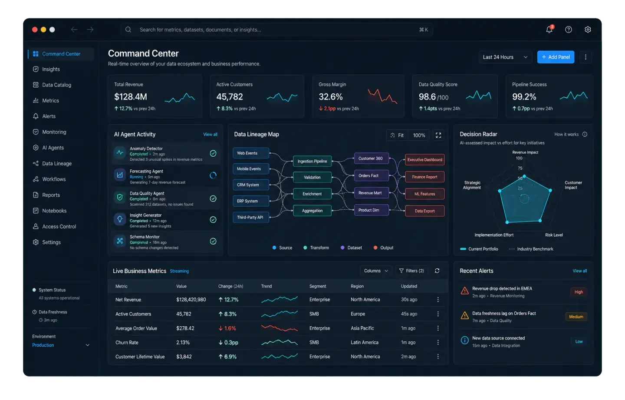The height and width of the screenshot is (400, 625).
Task: Expand the Production environment selector
Action: point(61,345)
